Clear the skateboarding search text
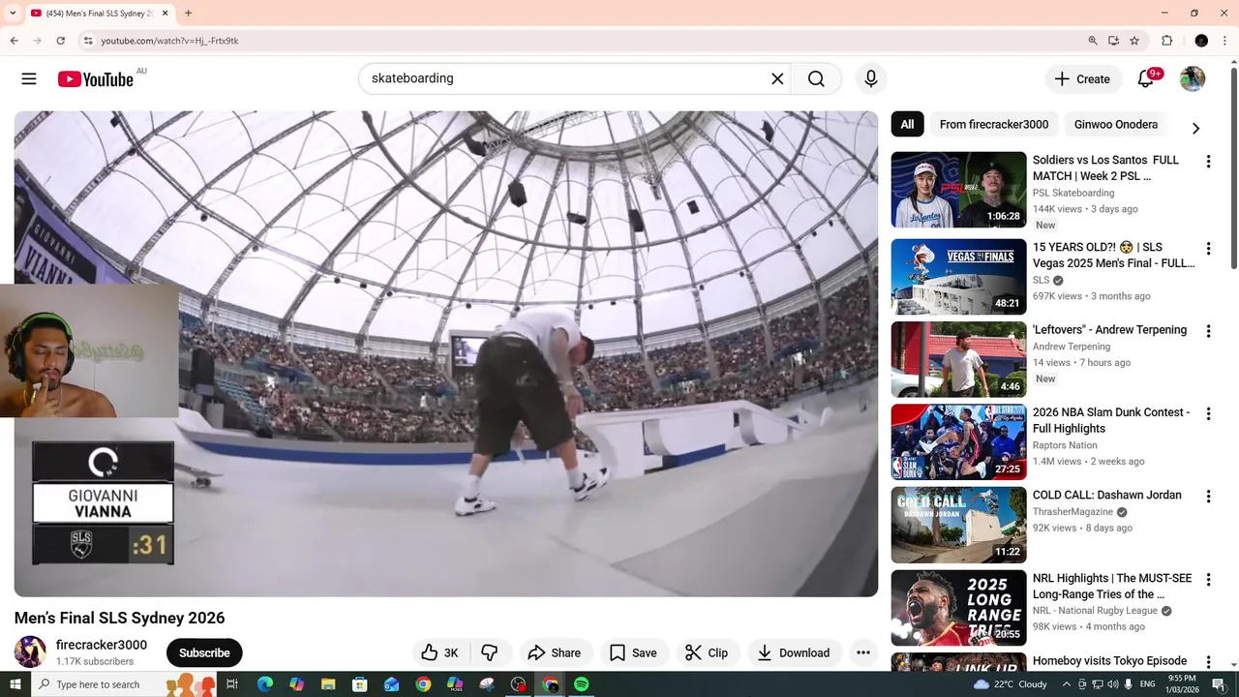 coord(777,78)
